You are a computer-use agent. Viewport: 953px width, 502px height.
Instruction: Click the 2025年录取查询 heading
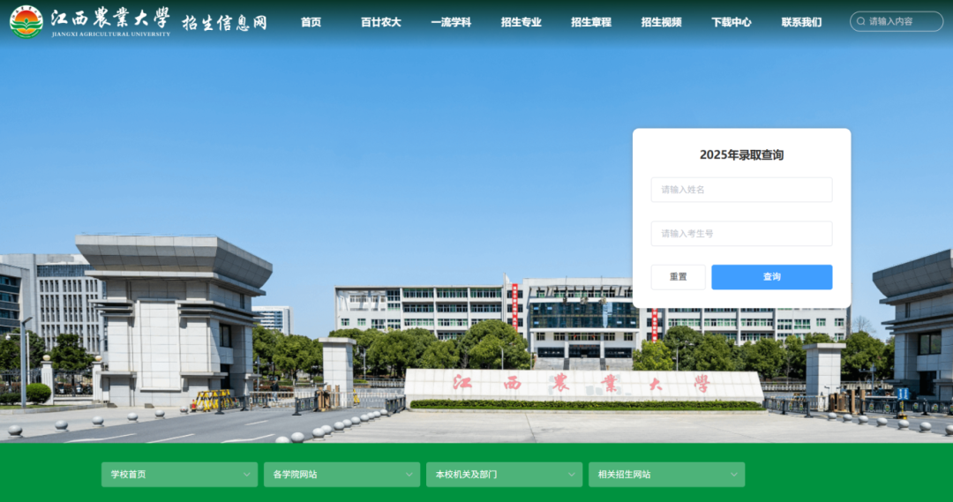click(x=741, y=155)
